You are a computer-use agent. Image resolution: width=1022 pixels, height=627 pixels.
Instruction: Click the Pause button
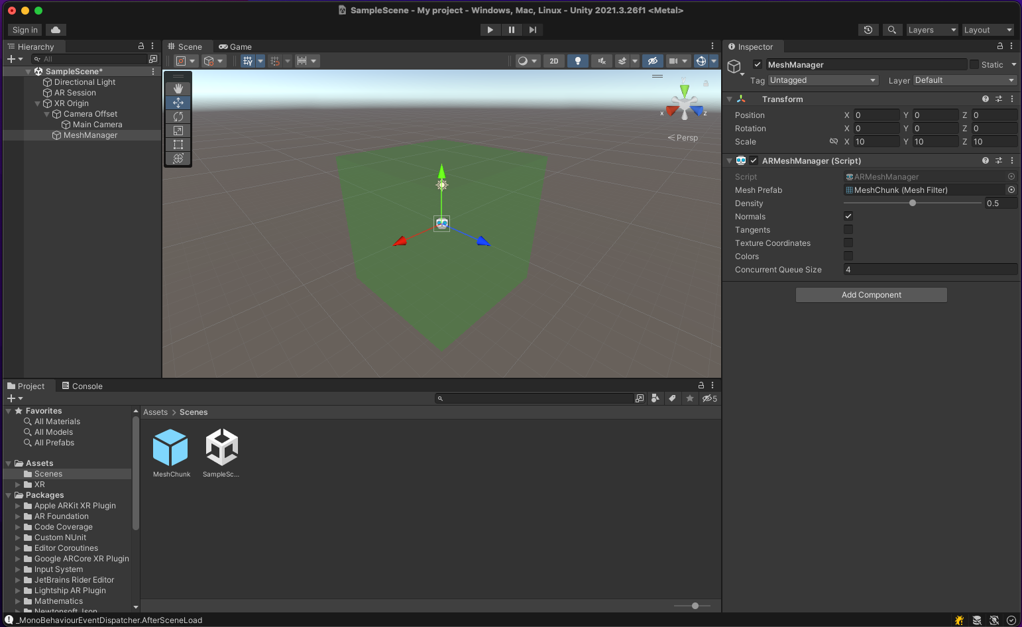click(x=511, y=30)
